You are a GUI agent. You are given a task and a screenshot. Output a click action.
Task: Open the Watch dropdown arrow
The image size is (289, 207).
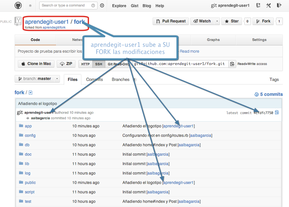point(217,21)
